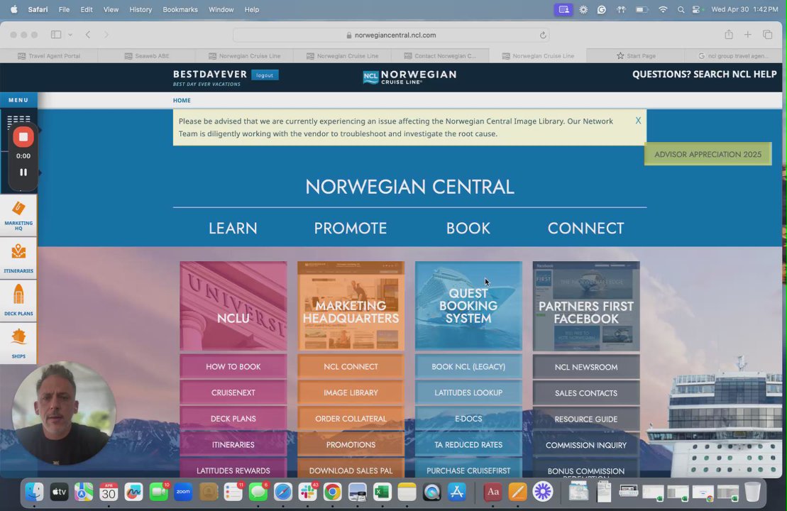Toggle the Safari sidebar icon
The height and width of the screenshot is (511, 787).
(x=56, y=35)
